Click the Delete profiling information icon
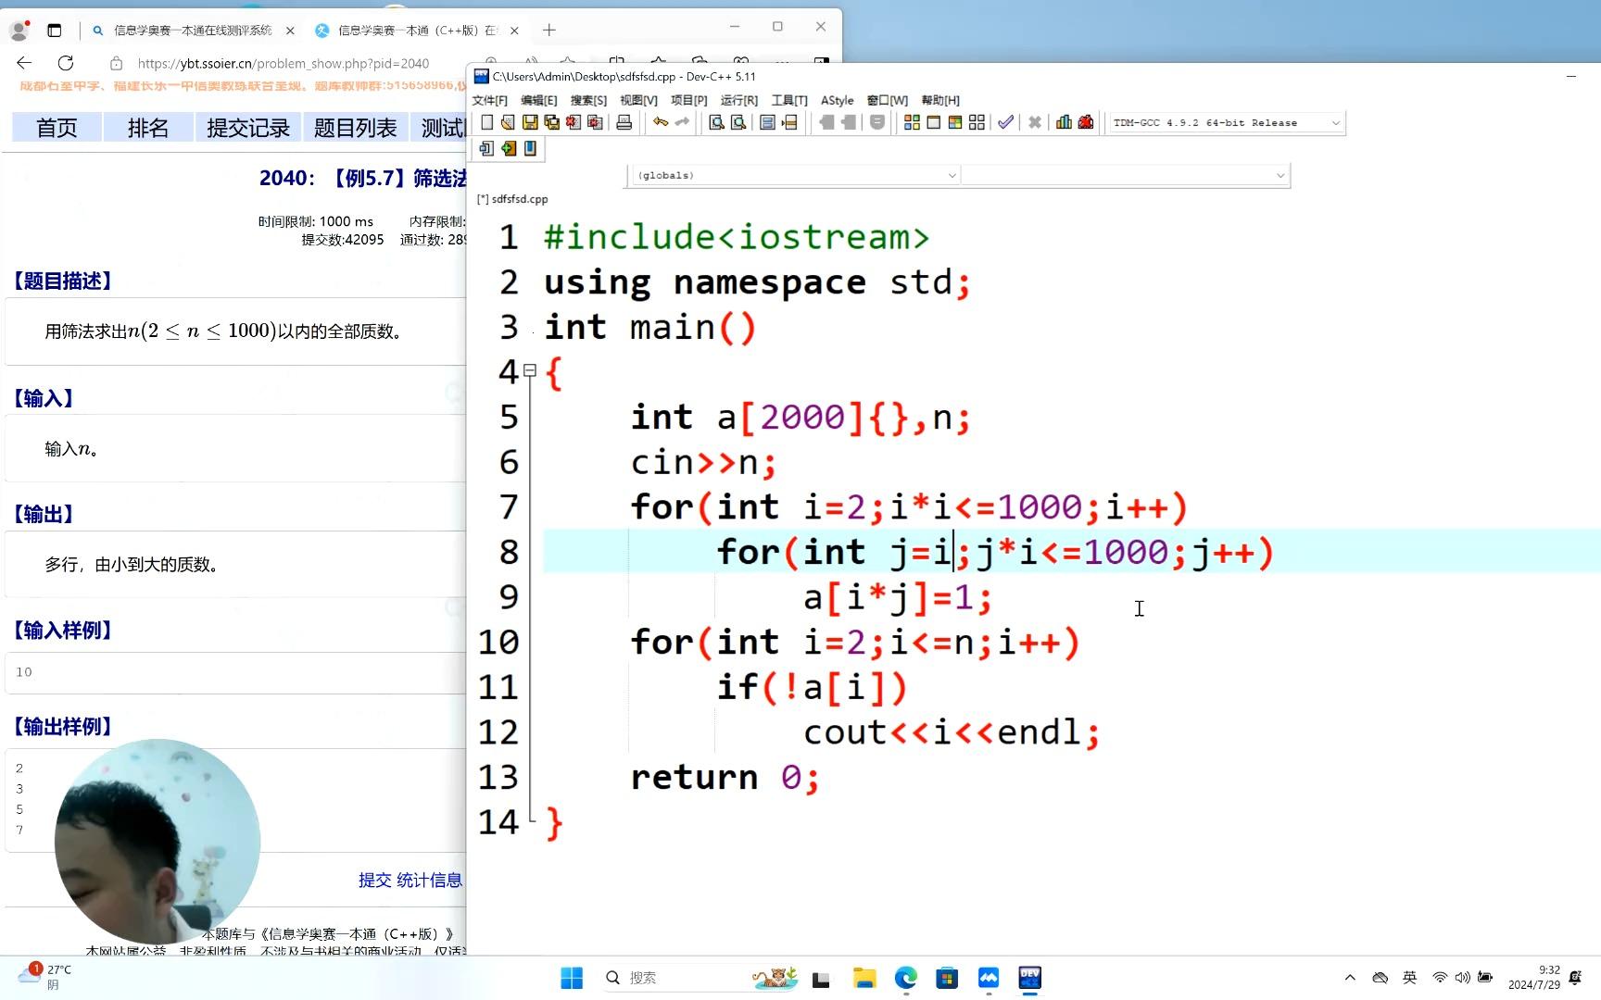Image resolution: width=1601 pixels, height=1000 pixels. [x=1086, y=122]
